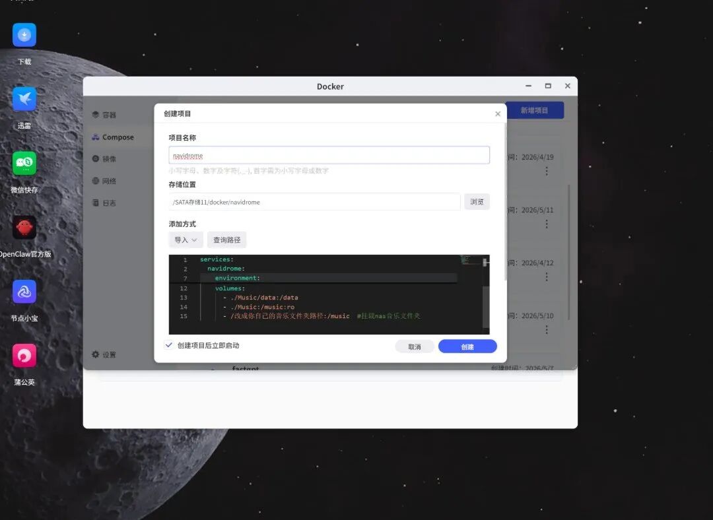Confirm with the blue 创建 button
Viewport: 713px width, 520px height.
coord(467,346)
